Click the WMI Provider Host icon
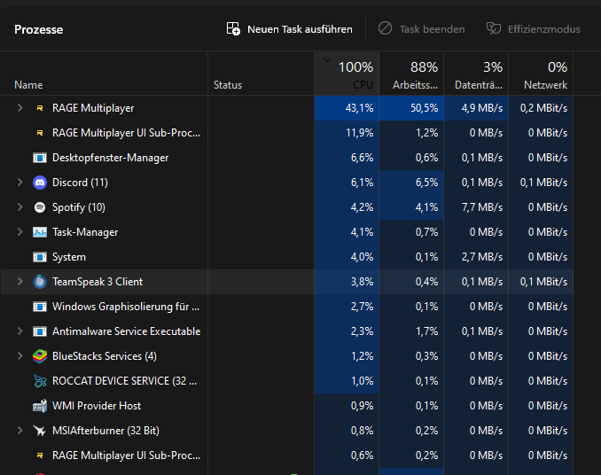The image size is (601, 475). point(40,406)
